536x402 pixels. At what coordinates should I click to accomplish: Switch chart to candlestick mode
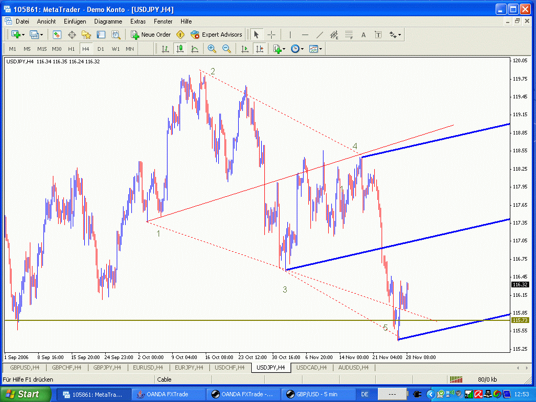(x=180, y=49)
